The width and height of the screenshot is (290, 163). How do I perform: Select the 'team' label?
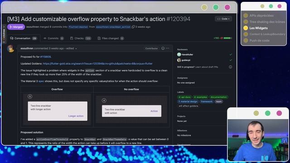coord(218,101)
